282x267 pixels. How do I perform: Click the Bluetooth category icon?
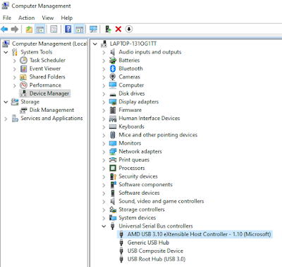coord(113,69)
